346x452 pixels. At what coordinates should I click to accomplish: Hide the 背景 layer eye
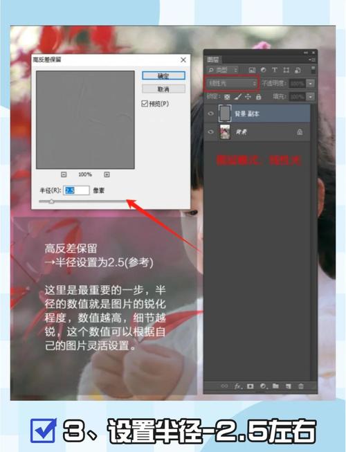tap(211, 132)
